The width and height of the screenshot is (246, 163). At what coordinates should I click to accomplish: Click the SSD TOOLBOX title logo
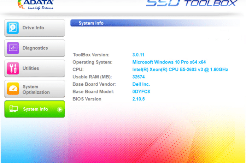click(191, 3)
